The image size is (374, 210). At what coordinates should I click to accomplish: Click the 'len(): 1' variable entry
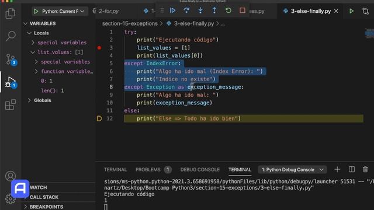52,91
